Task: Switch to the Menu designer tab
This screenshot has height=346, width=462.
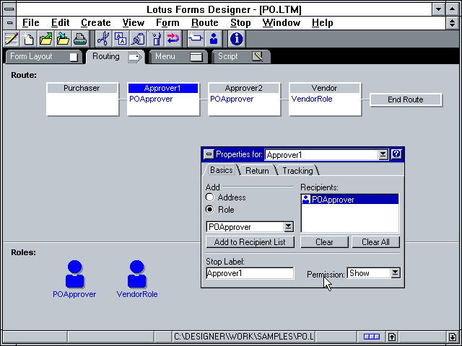Action: 178,56
